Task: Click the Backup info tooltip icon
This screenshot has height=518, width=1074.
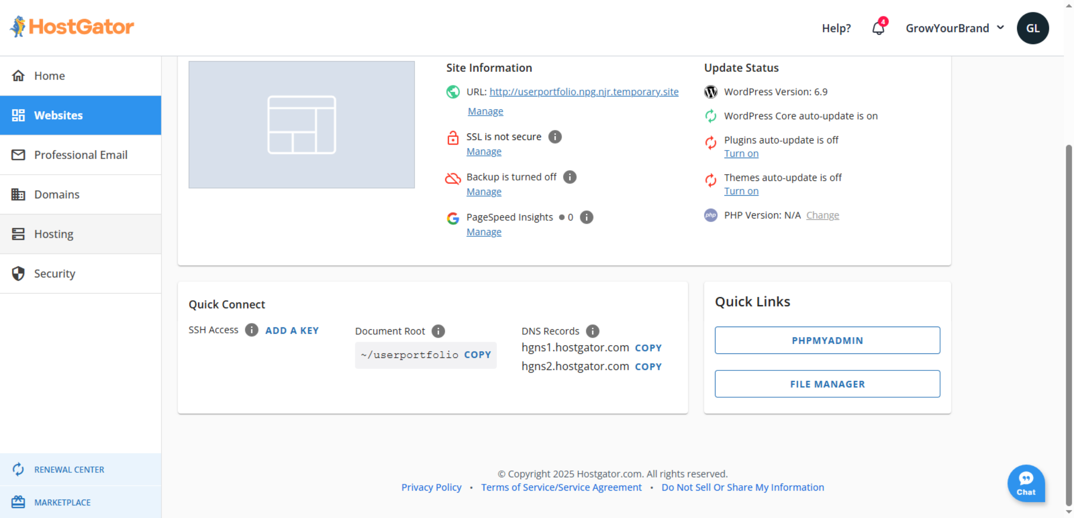Action: coord(570,177)
